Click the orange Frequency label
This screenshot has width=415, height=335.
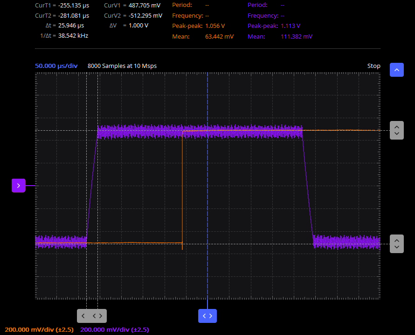pyautogui.click(x=187, y=16)
